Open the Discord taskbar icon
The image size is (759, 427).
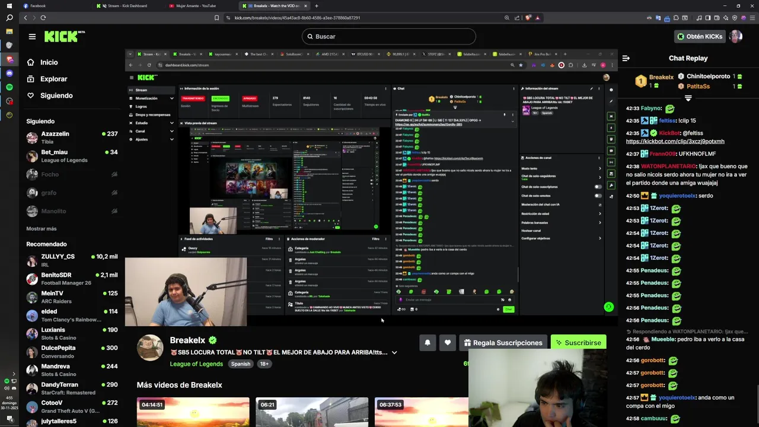tap(9, 74)
